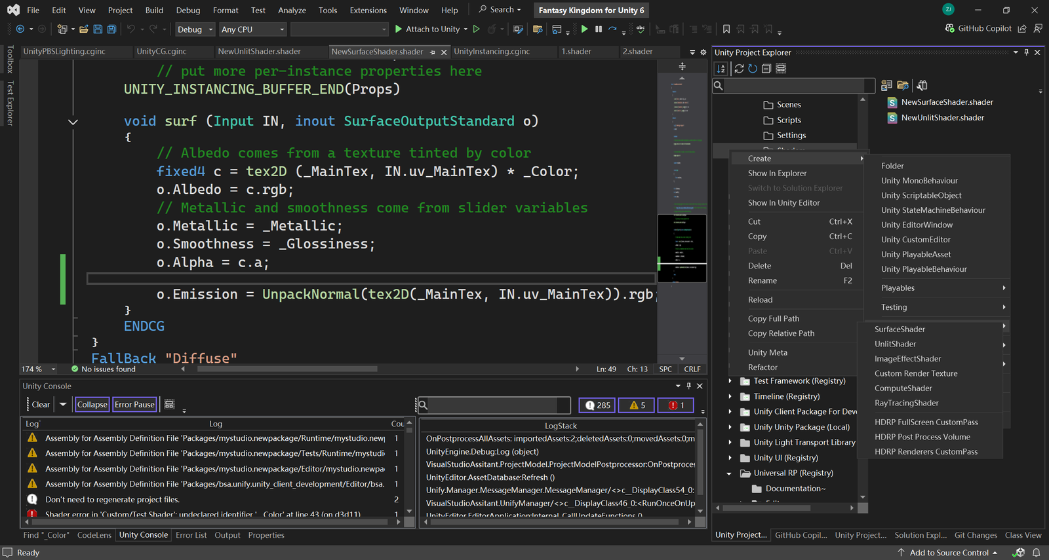Expand the Timeline (Registry) package node

(x=730, y=396)
